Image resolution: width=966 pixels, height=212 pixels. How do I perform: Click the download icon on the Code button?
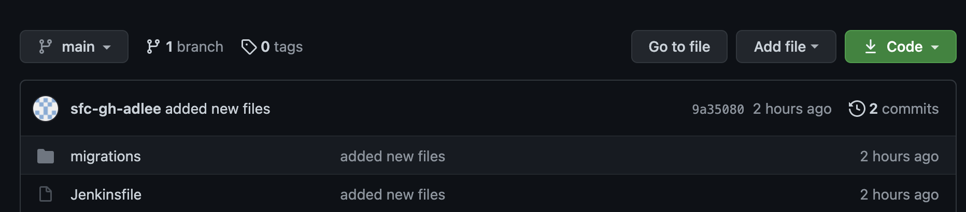coord(871,47)
